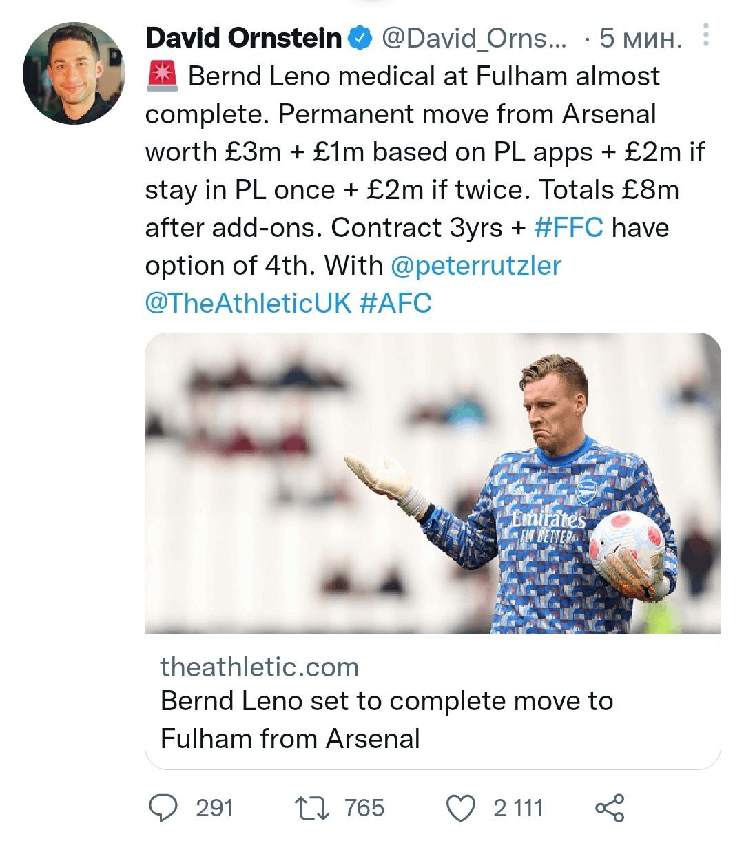Open the #FFC hashtag
The width and height of the screenshot is (744, 841).
[568, 227]
